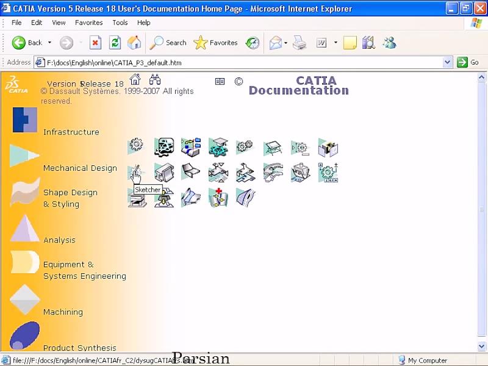Open the Favorites menu
This screenshot has height=366, width=488.
coord(88,23)
